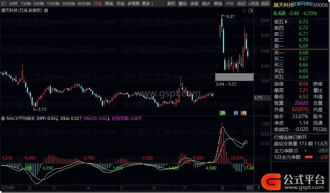Collapse the MACD平均换手 indicator panel

point(3,118)
